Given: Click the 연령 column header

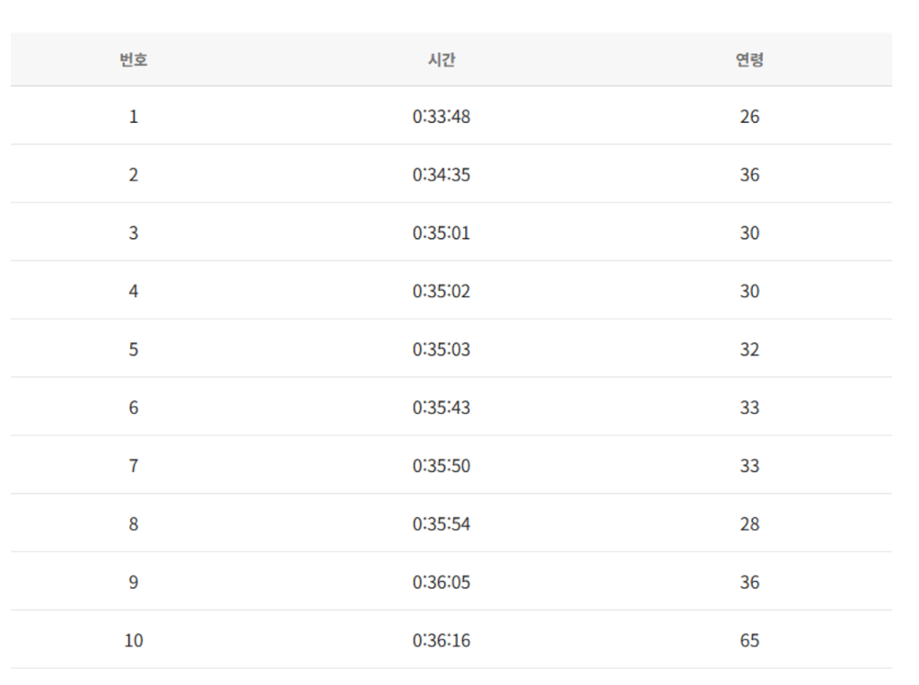Looking at the screenshot, I should tap(749, 60).
